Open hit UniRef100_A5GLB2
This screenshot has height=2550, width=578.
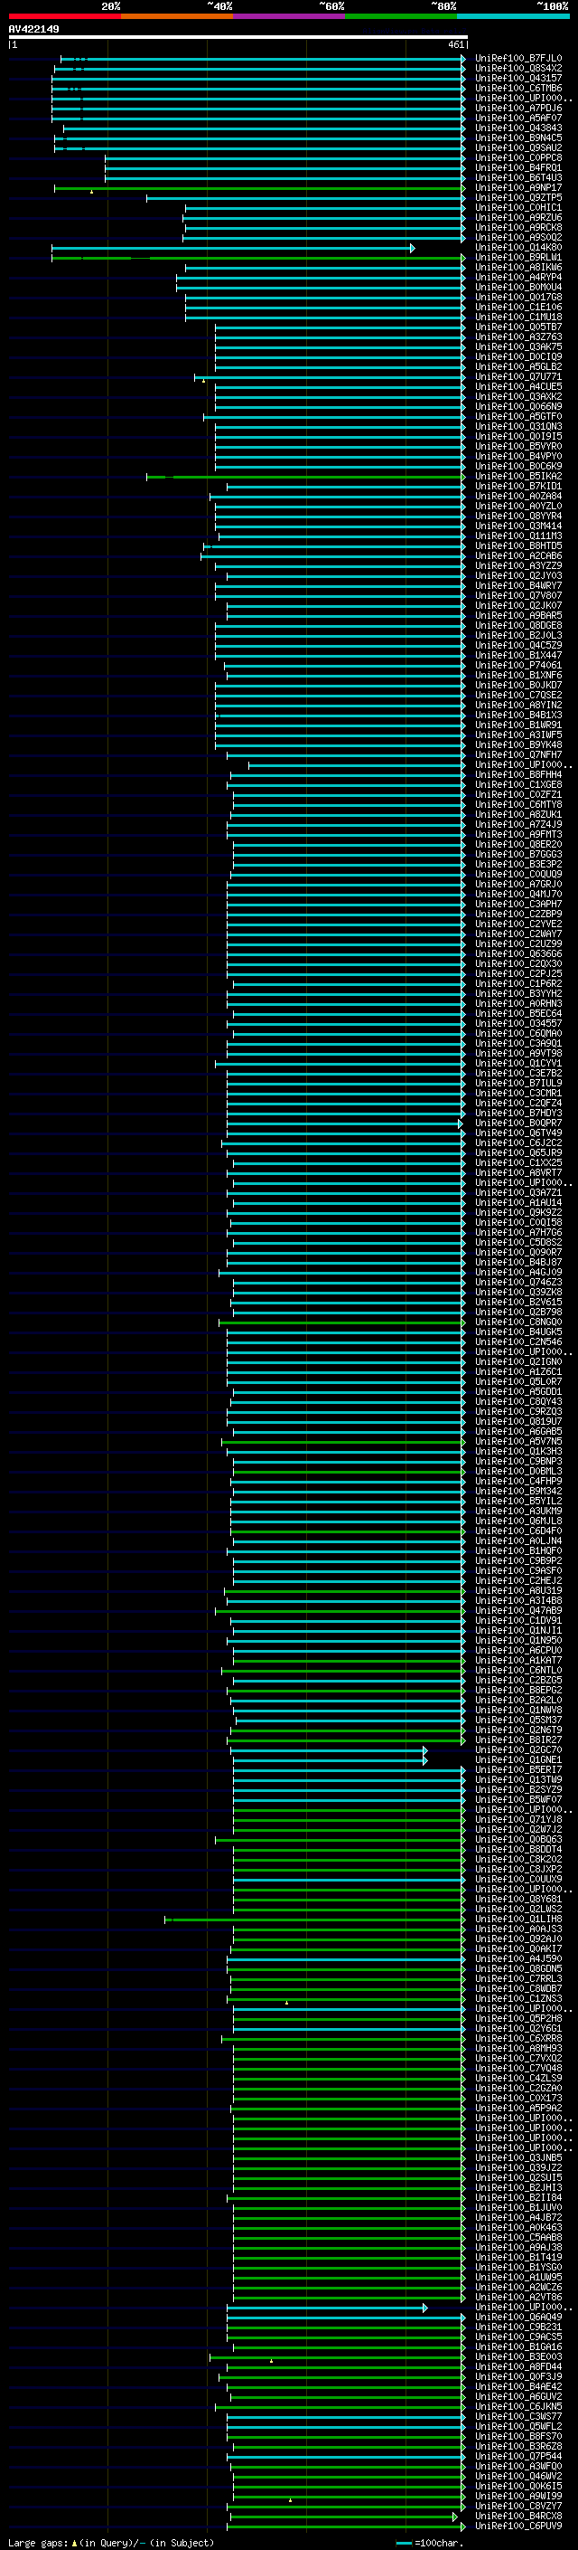517,366
